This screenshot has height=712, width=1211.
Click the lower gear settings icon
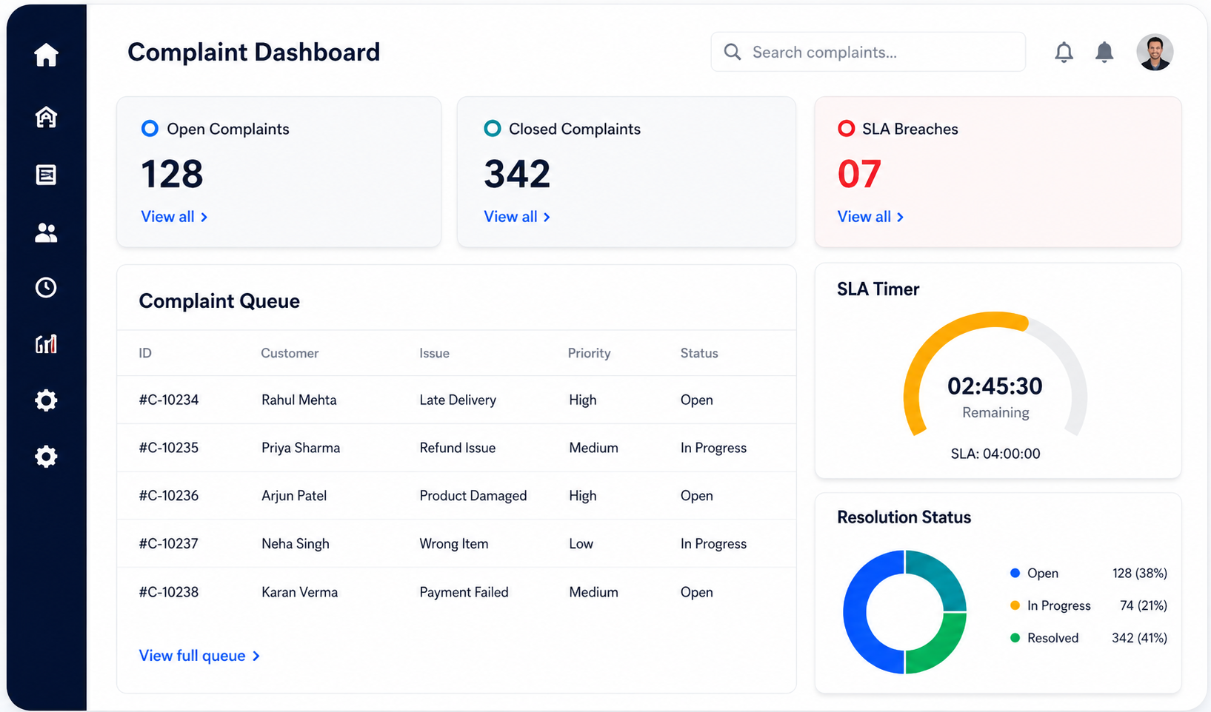coord(46,457)
